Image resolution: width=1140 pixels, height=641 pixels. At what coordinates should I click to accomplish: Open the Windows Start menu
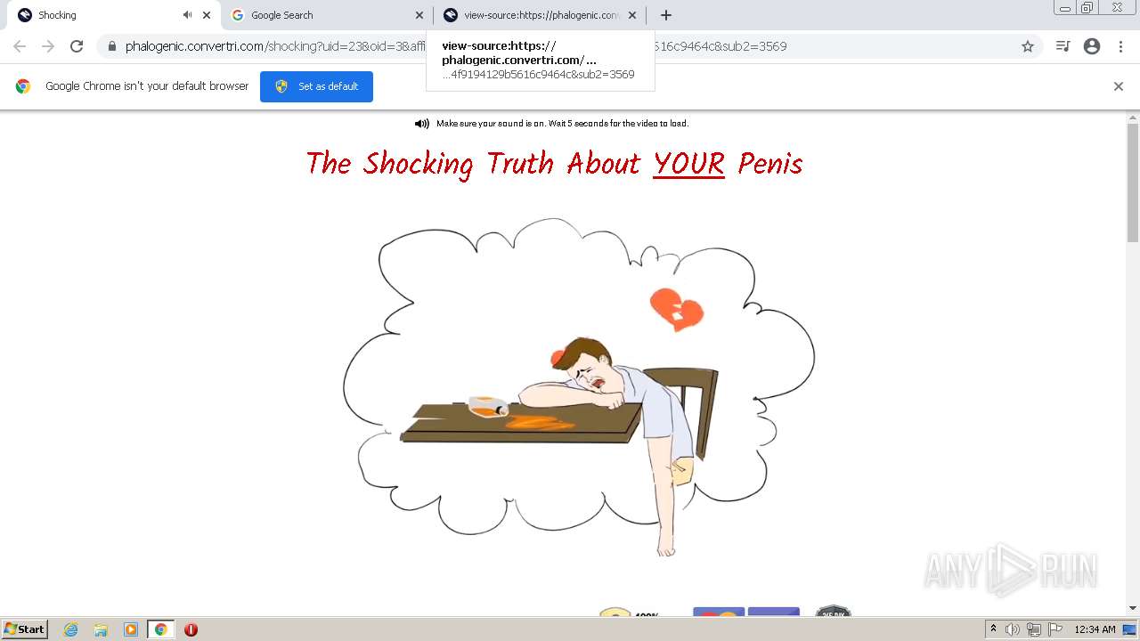(24, 629)
